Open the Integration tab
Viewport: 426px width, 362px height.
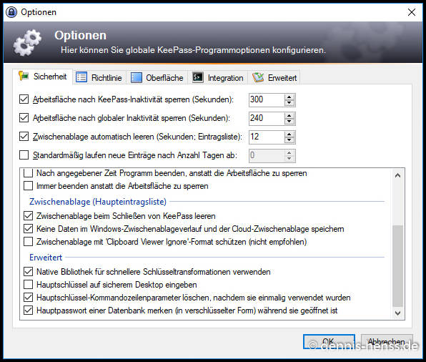click(x=219, y=77)
